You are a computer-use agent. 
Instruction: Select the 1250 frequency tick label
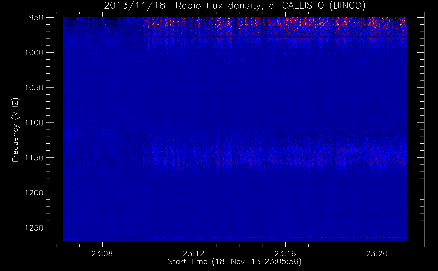point(34,228)
